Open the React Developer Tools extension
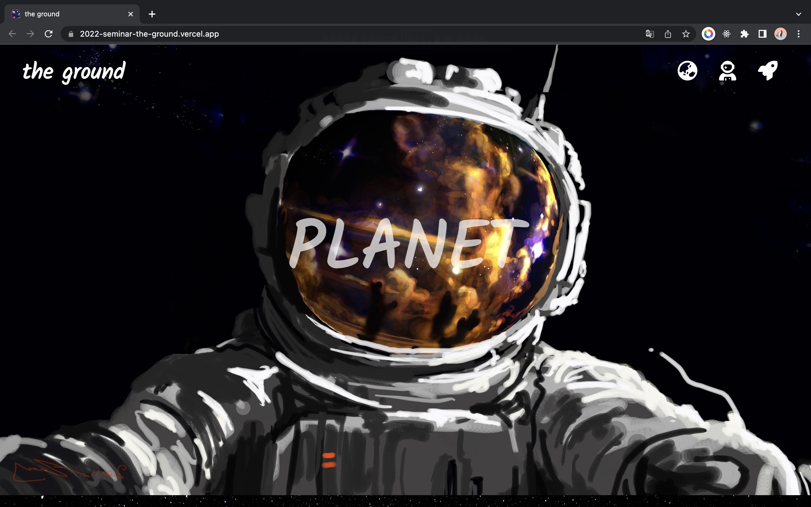The height and width of the screenshot is (507, 811). coord(726,34)
